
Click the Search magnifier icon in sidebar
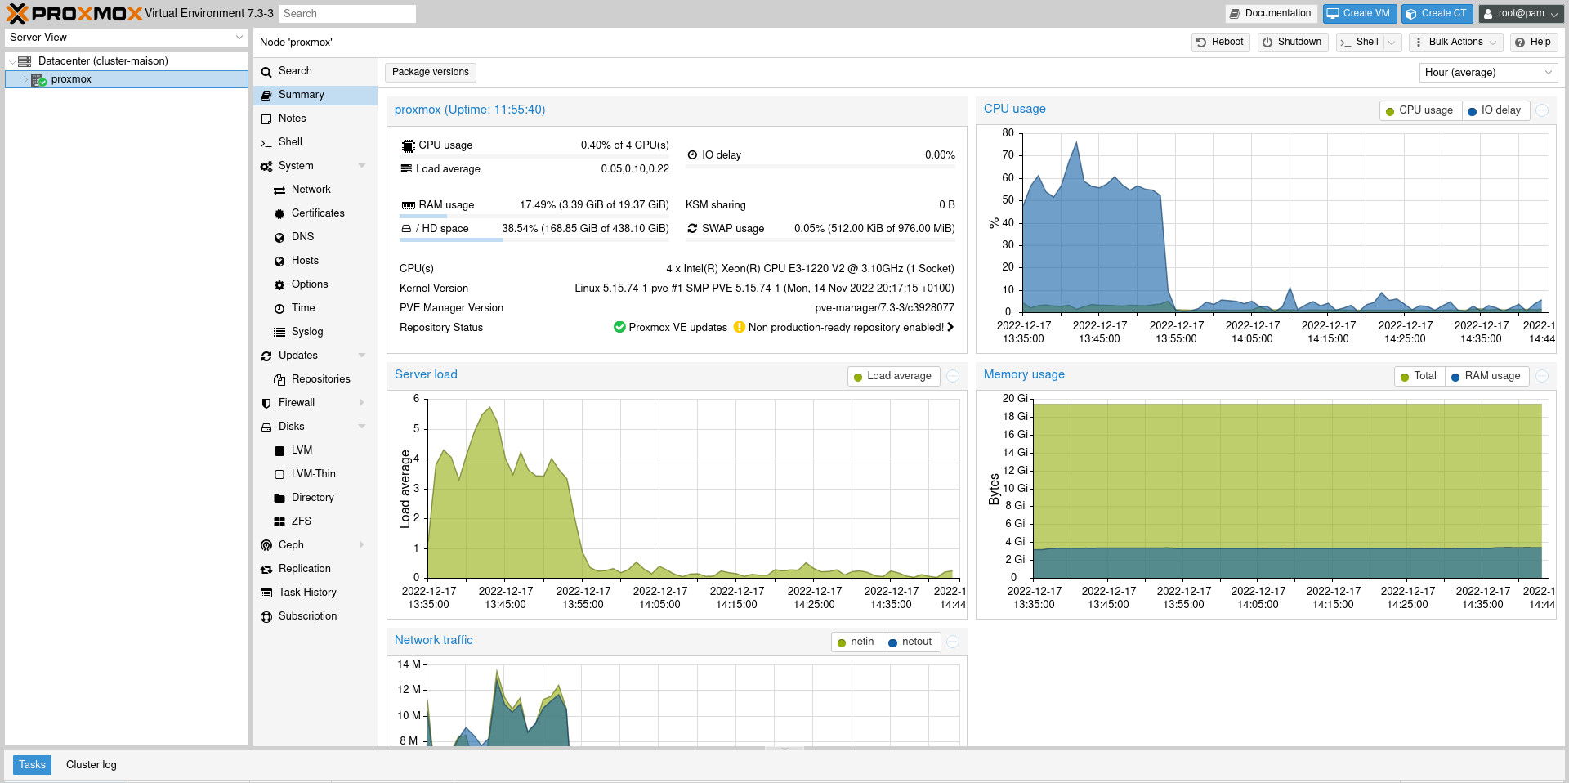266,72
